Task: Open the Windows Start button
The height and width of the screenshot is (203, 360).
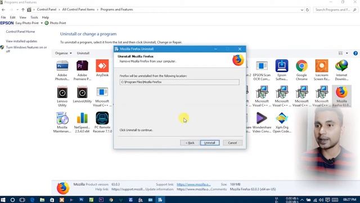Action: (3, 200)
